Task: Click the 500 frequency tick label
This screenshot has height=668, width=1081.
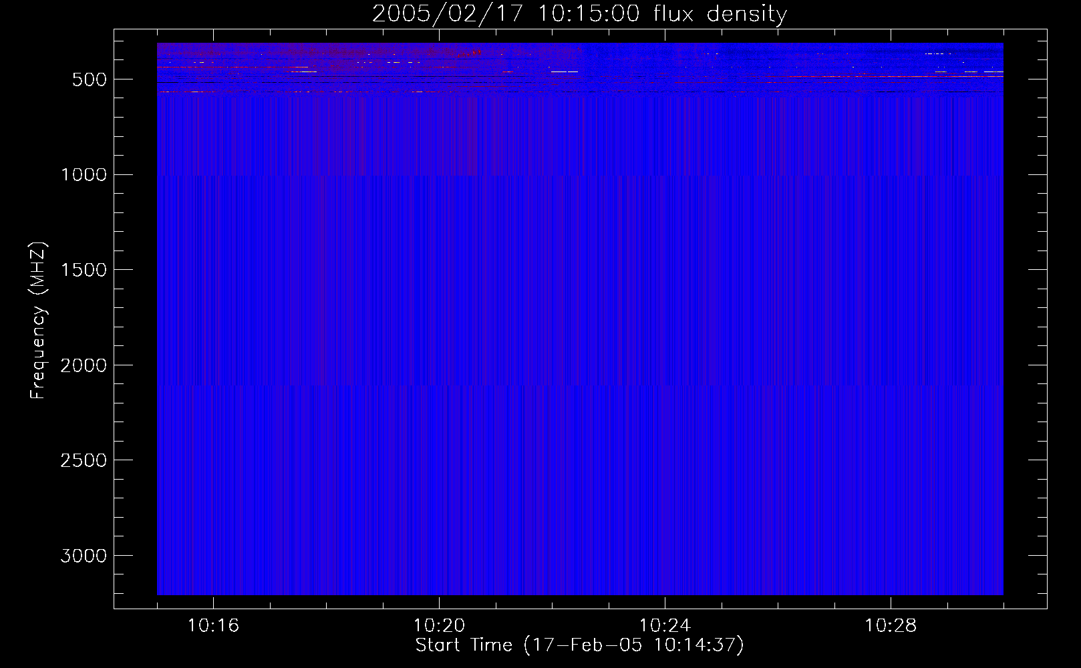Action: coord(89,79)
